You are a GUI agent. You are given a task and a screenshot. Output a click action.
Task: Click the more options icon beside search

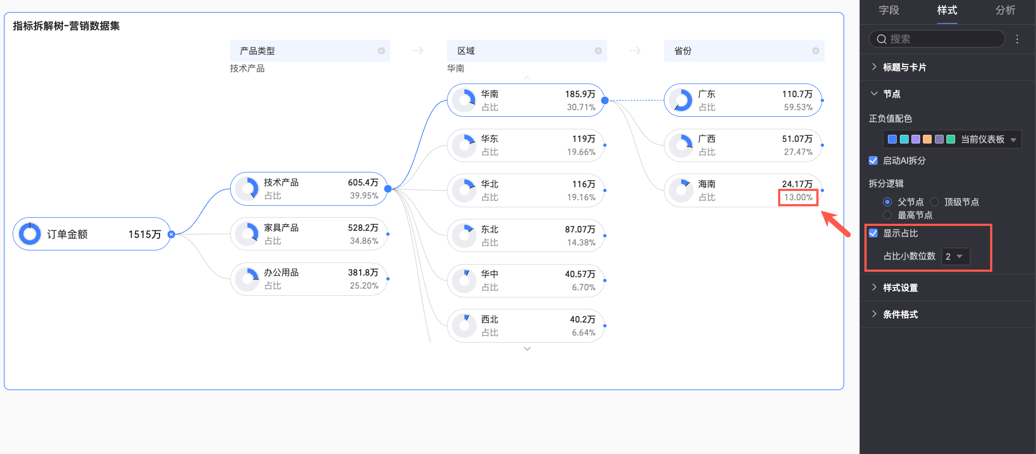[x=1017, y=39]
